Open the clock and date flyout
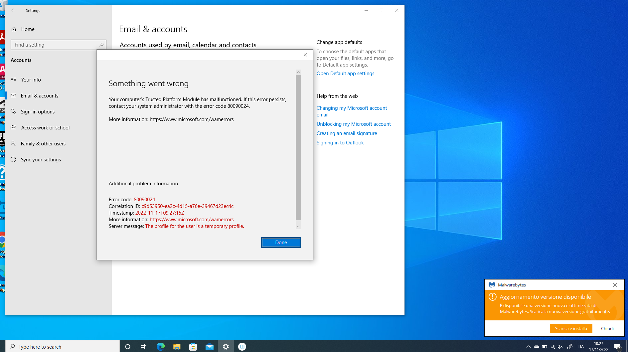628x352 pixels. coord(599,346)
